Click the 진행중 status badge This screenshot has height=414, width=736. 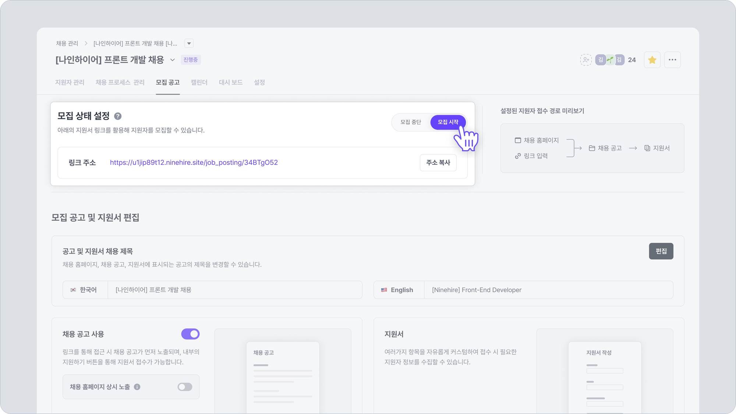[191, 60]
